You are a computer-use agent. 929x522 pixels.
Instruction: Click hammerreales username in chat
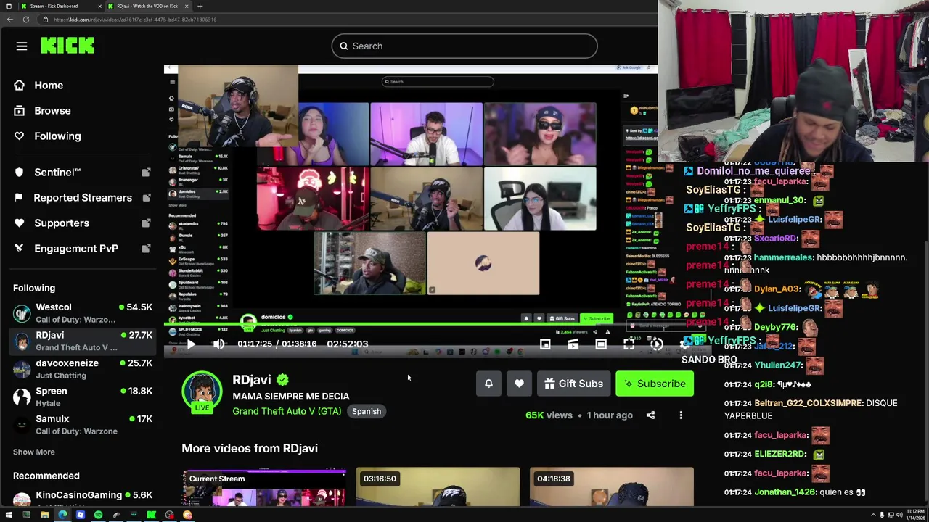coord(783,257)
